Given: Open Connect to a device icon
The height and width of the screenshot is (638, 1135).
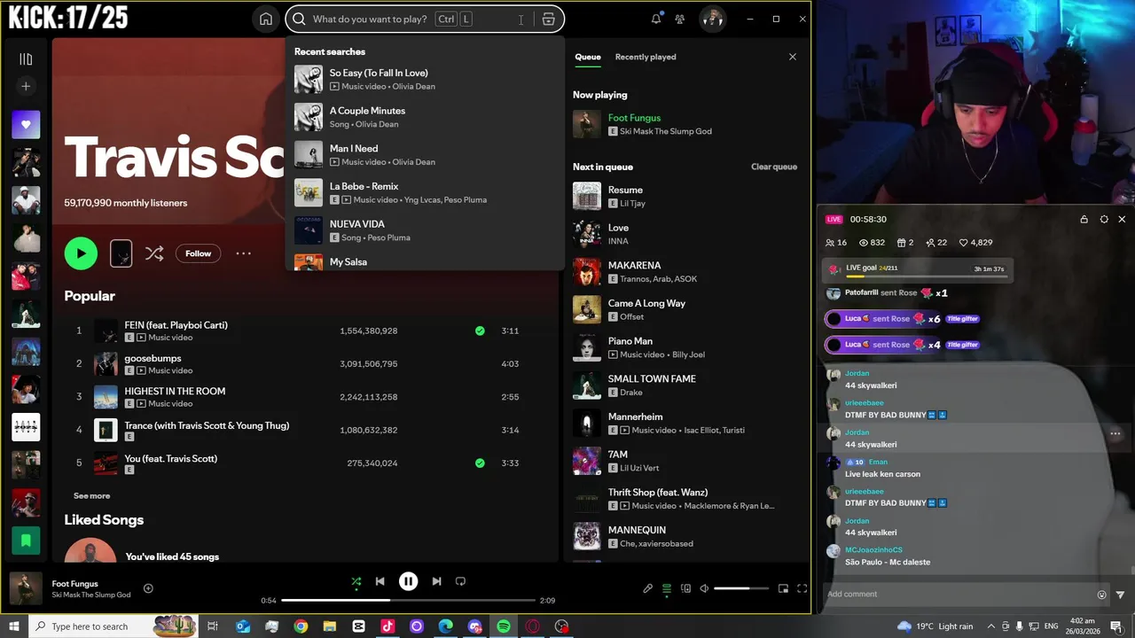Looking at the screenshot, I should [685, 588].
